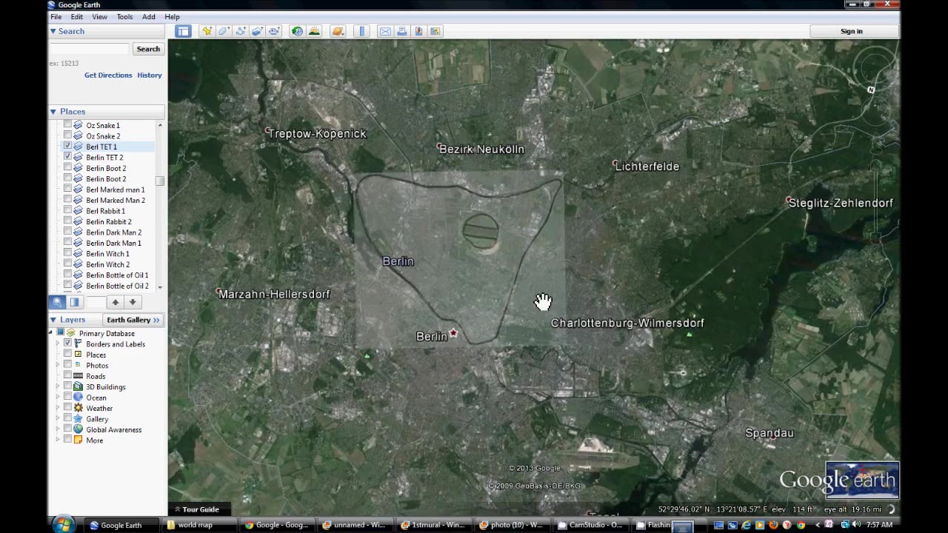Collapse the Places panel triangle
This screenshot has width=948, height=533.
pyautogui.click(x=53, y=112)
